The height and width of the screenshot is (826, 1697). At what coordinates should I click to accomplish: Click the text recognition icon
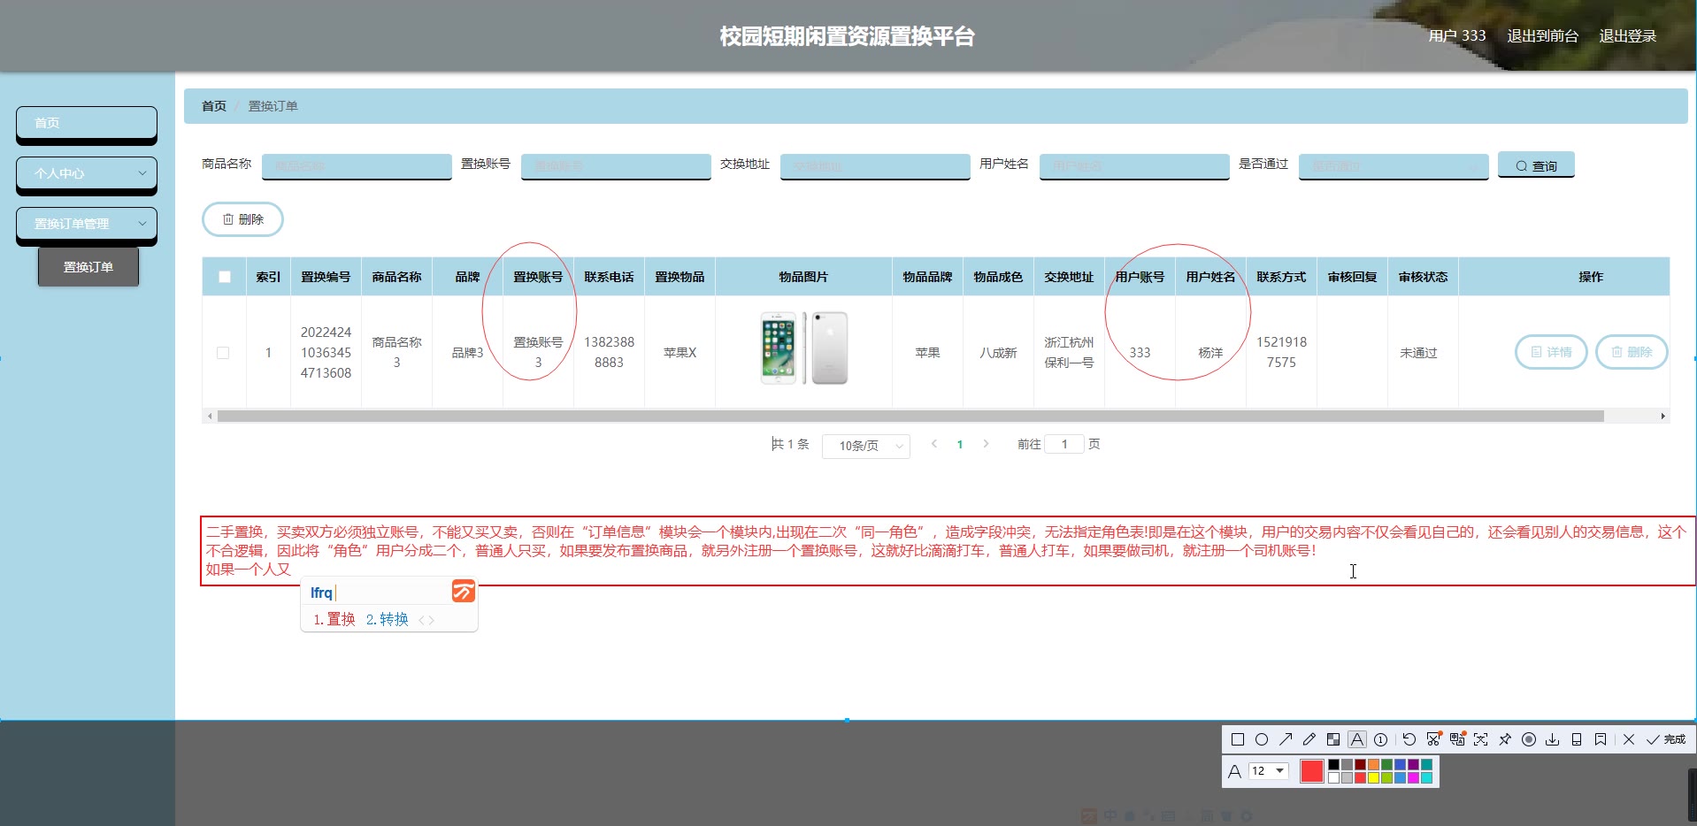pos(1481,739)
